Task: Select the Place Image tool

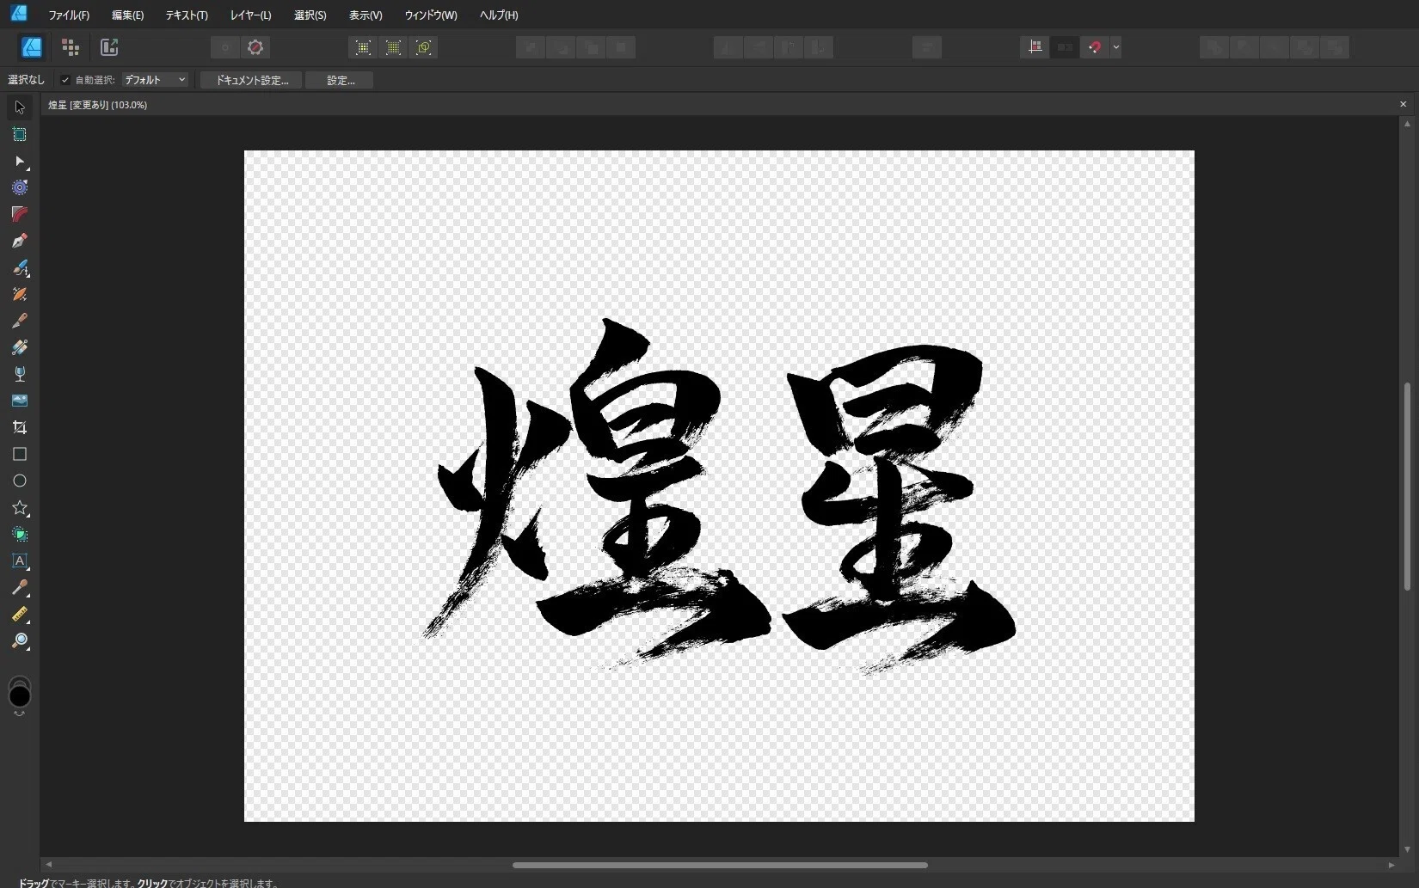Action: [x=19, y=401]
